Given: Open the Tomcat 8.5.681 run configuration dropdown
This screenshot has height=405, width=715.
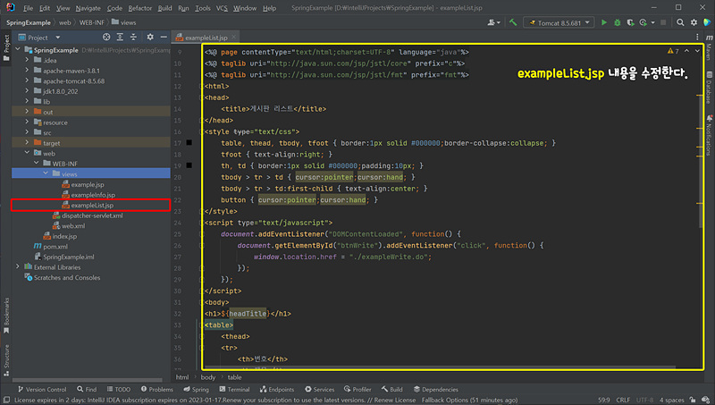Looking at the screenshot, I should pos(559,22).
